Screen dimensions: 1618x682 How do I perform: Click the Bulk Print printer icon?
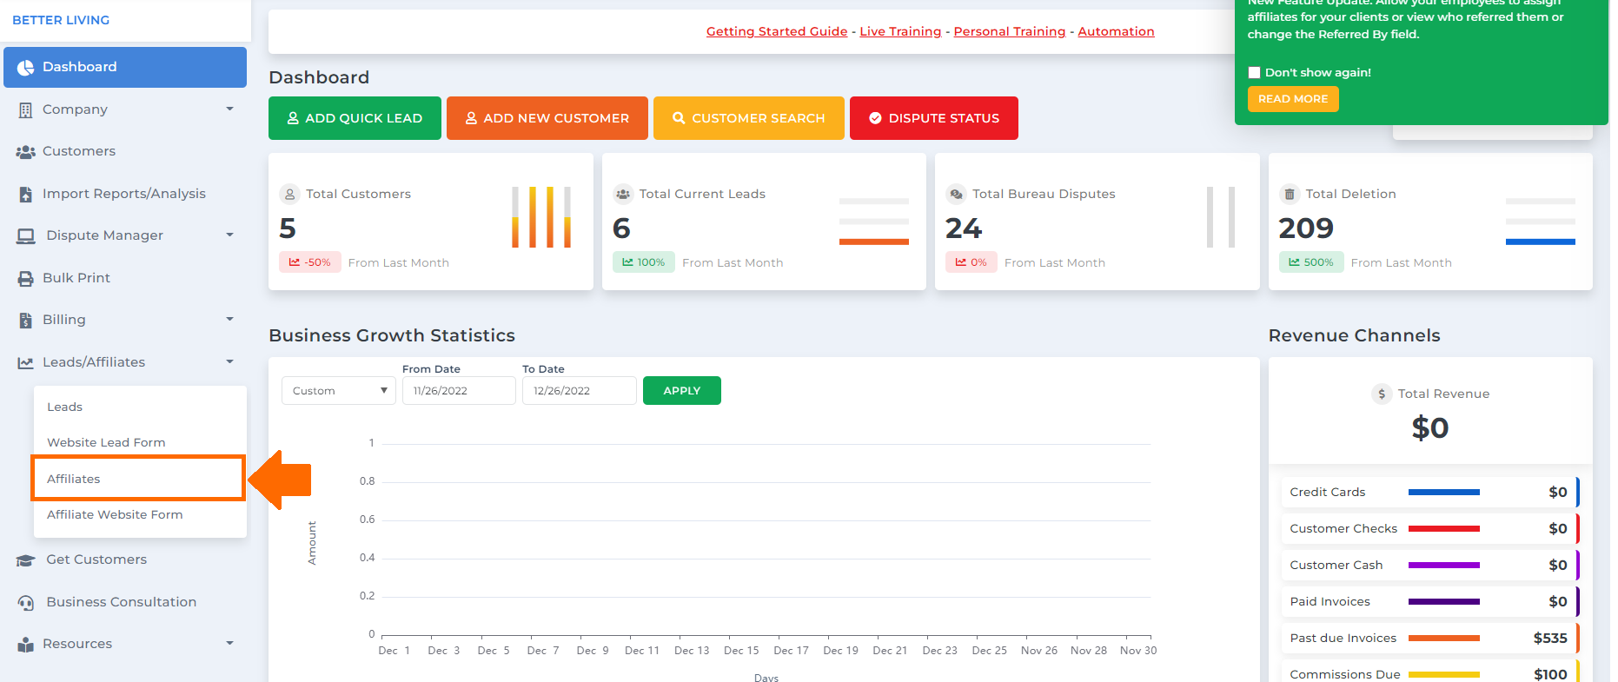pos(26,279)
